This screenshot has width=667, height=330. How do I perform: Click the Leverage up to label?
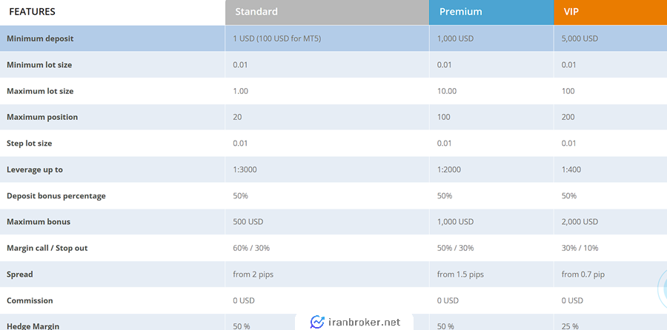pyautogui.click(x=34, y=170)
